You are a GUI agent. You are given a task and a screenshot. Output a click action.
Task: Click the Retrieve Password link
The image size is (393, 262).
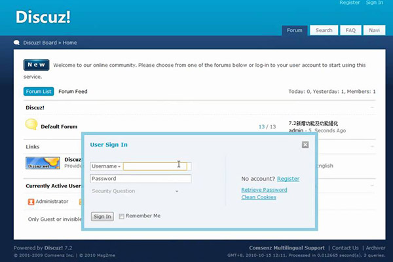(x=264, y=190)
